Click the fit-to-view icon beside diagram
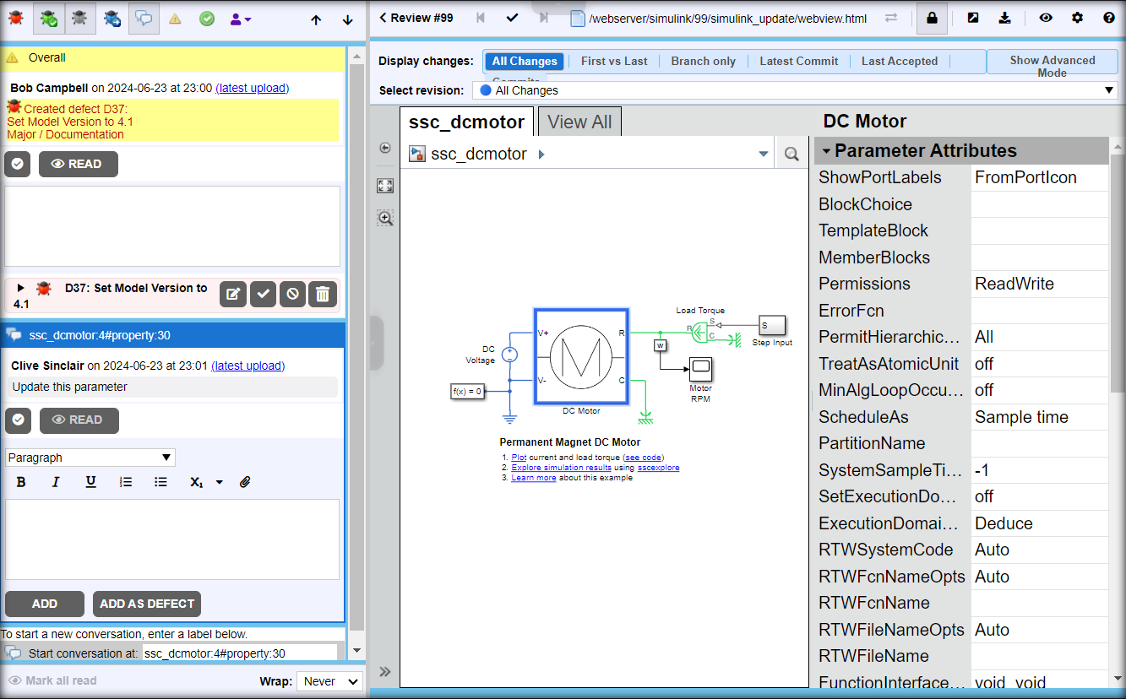The height and width of the screenshot is (699, 1126). tap(385, 186)
